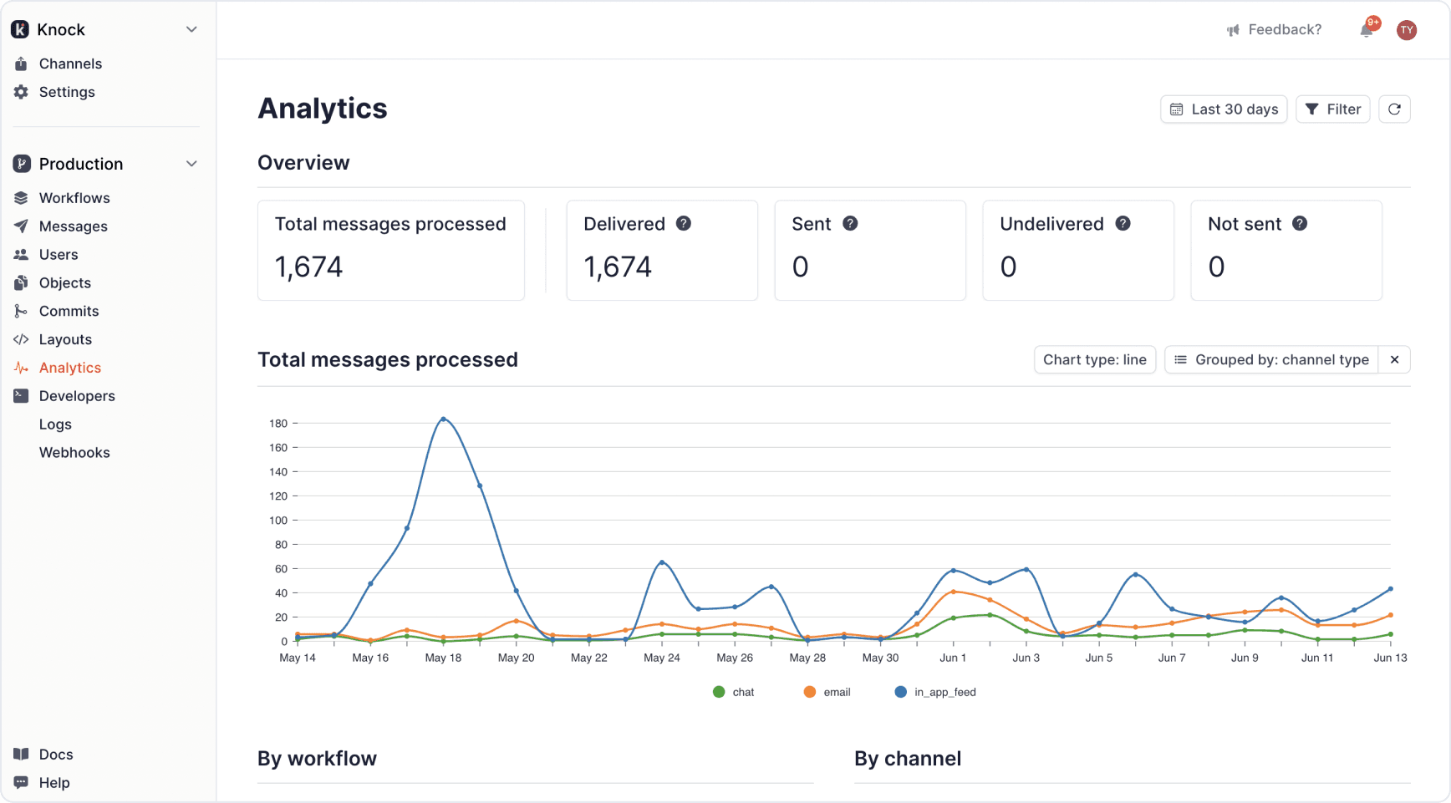Screen dimensions: 1451x803
Task: Click the Sent help question mark icon
Action: click(x=850, y=224)
